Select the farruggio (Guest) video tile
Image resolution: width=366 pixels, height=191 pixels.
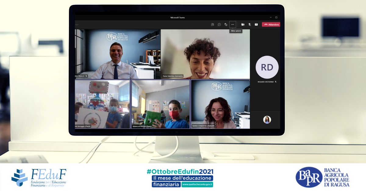click(102, 104)
